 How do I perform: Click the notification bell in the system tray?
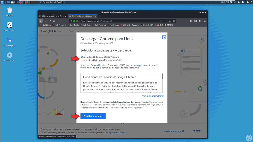[239, 2]
